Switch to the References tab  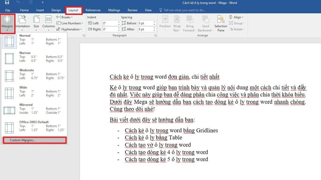click(93, 10)
